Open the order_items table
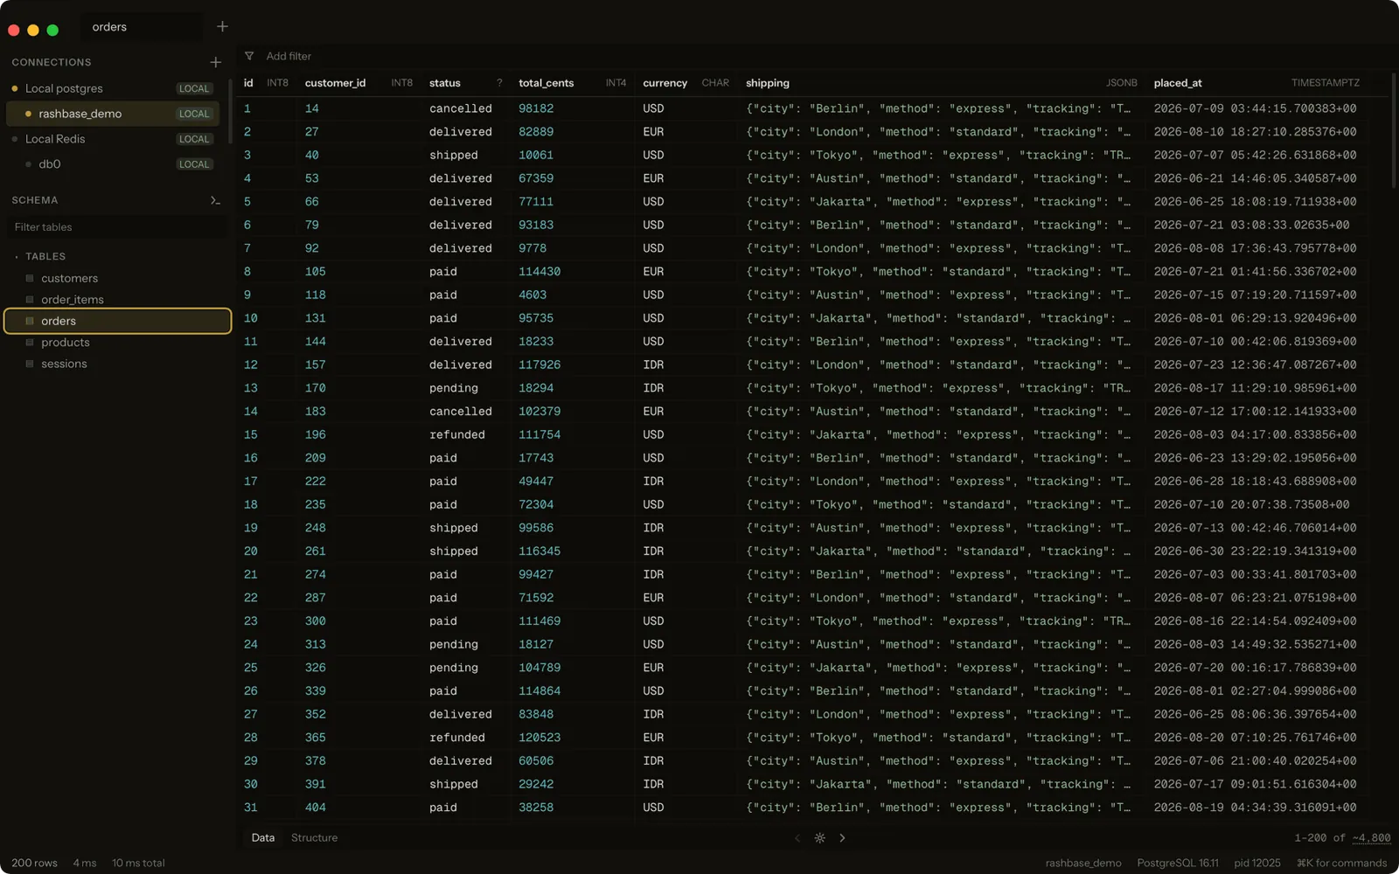Viewport: 1399px width, 874px height. tap(117, 300)
